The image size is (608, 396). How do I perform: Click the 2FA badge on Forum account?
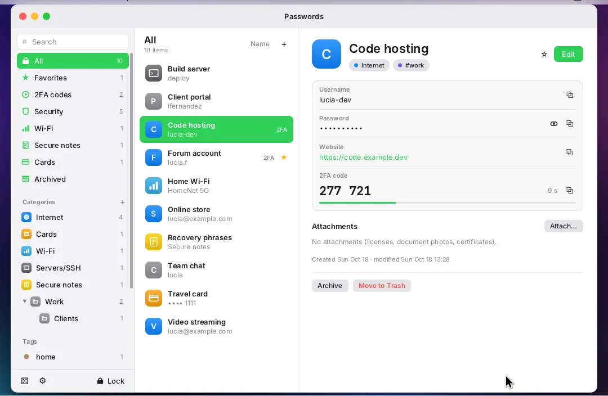[269, 157]
